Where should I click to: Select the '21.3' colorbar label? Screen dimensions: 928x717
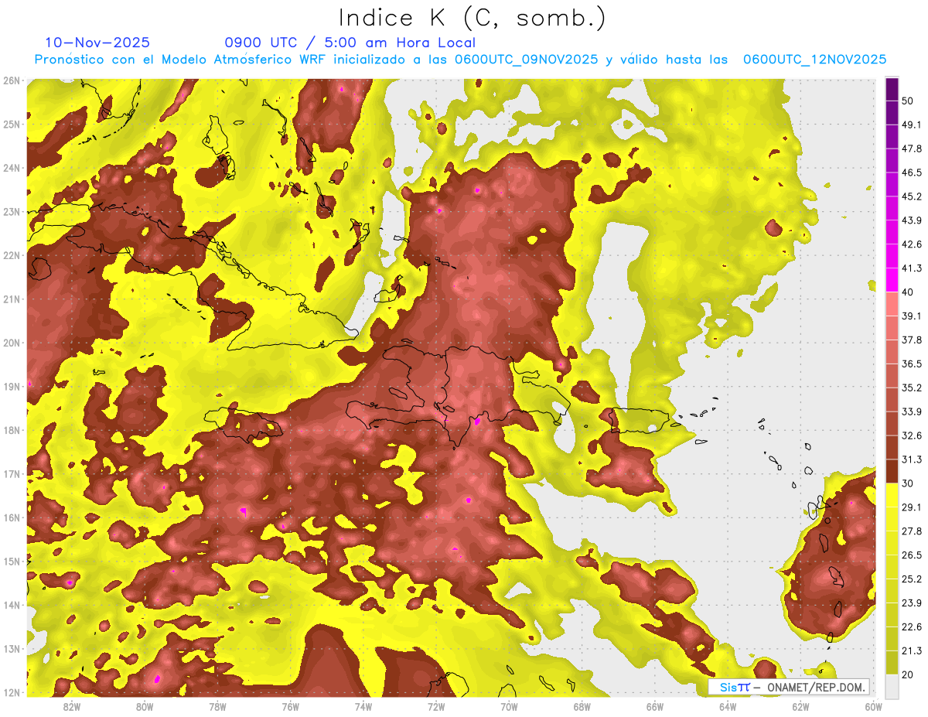click(x=912, y=650)
